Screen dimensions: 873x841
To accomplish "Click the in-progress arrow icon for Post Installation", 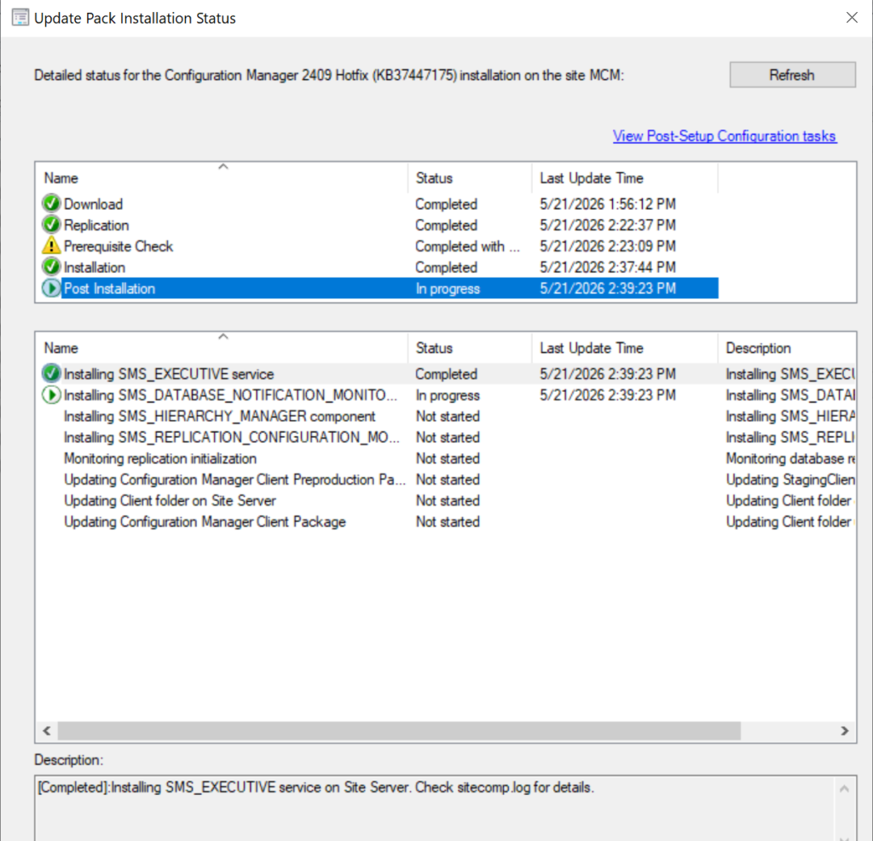I will coord(51,288).
